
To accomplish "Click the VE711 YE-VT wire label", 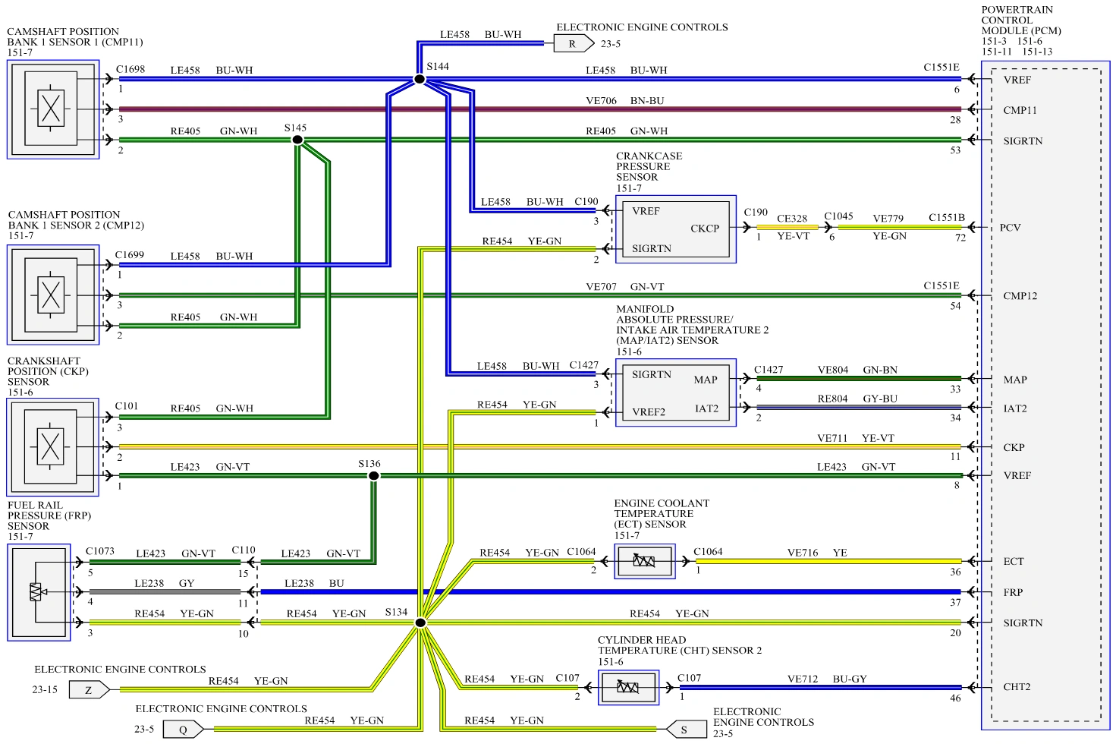I will tap(856, 438).
